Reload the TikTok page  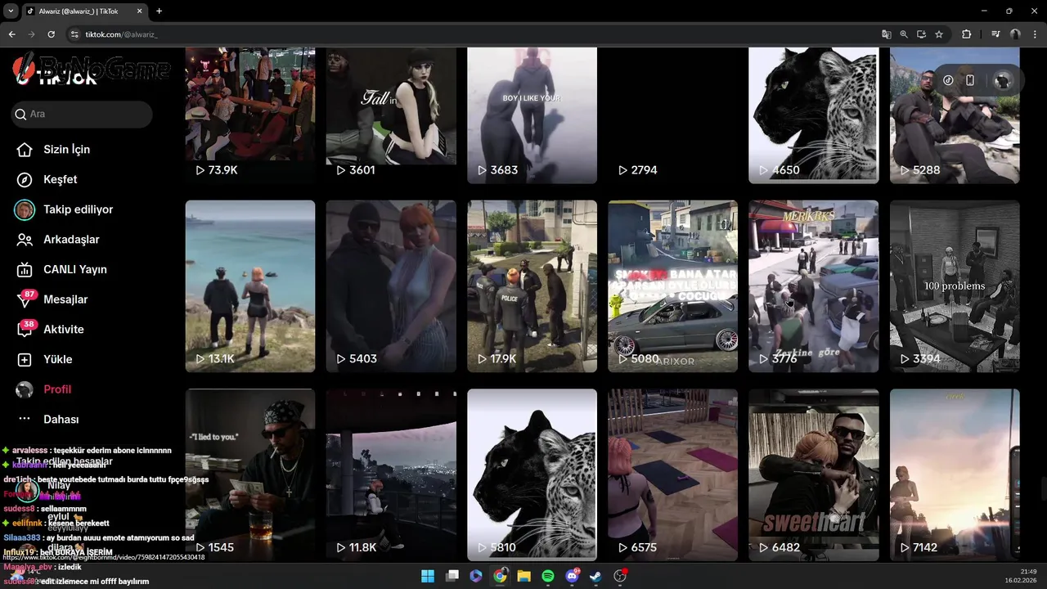tap(51, 34)
